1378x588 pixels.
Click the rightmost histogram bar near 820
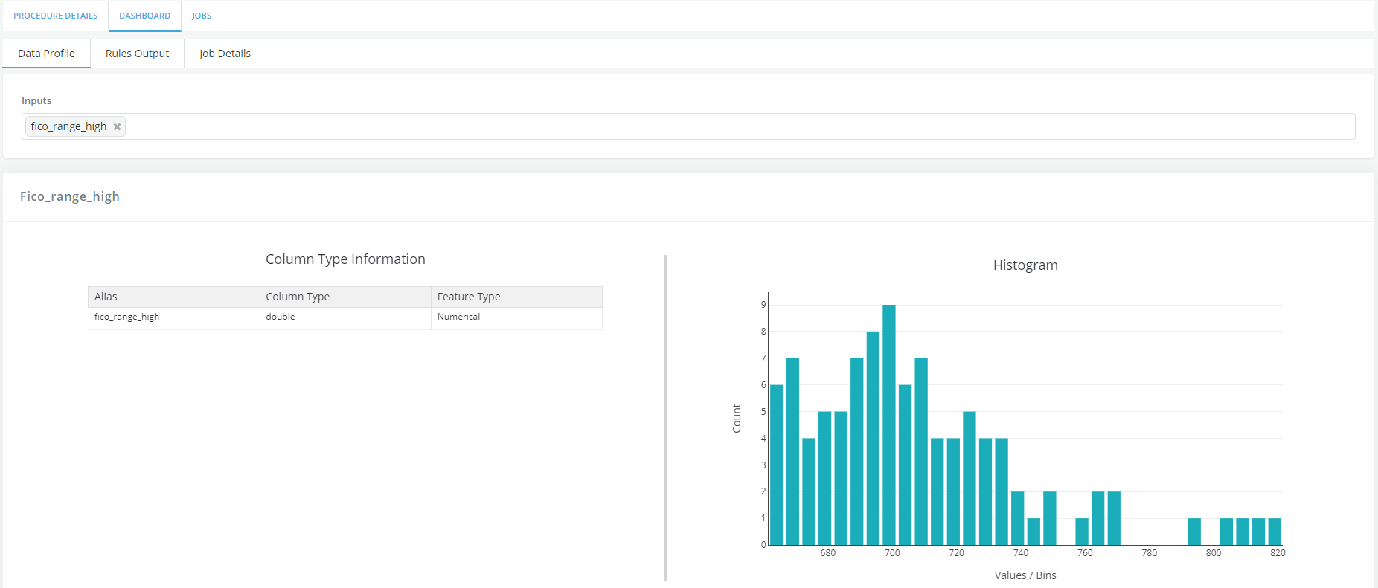click(x=1275, y=532)
